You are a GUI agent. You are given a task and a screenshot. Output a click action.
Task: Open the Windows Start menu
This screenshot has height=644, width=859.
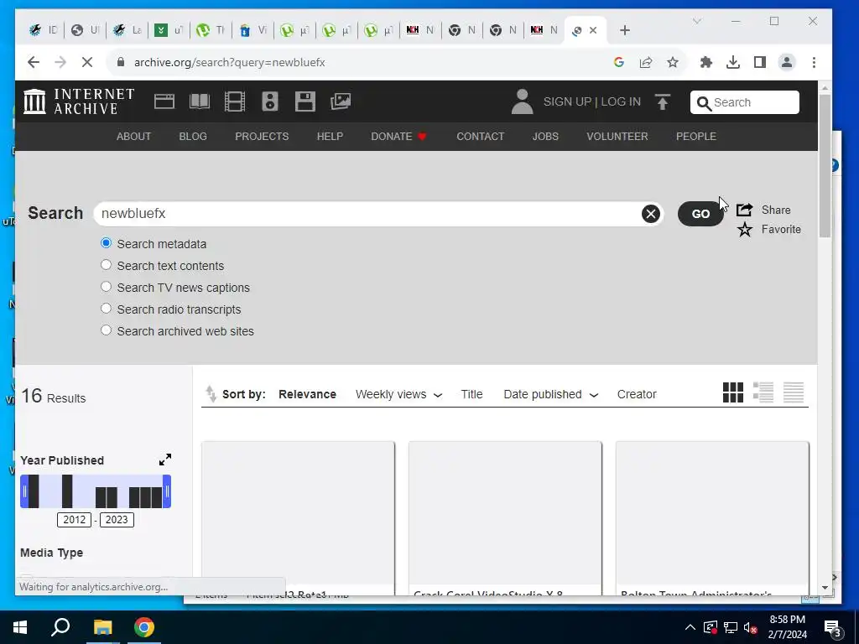20,627
